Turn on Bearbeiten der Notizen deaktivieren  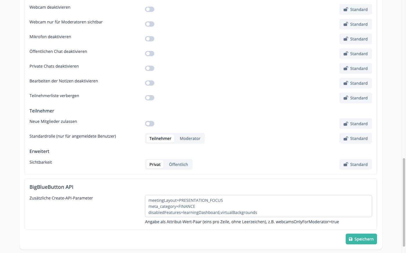tap(150, 83)
